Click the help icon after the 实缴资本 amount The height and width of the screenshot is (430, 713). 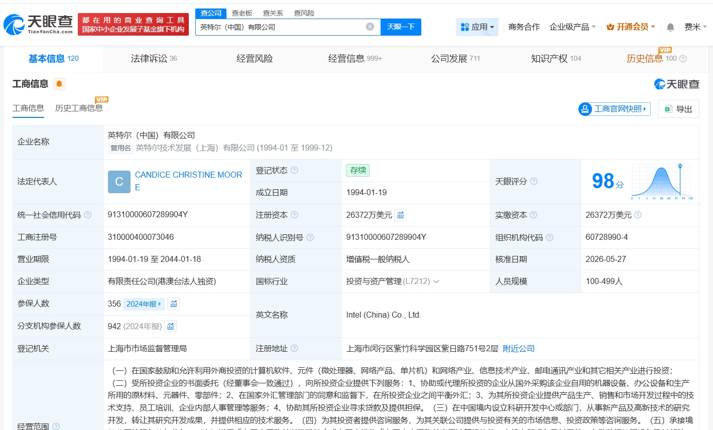pyautogui.click(x=638, y=215)
